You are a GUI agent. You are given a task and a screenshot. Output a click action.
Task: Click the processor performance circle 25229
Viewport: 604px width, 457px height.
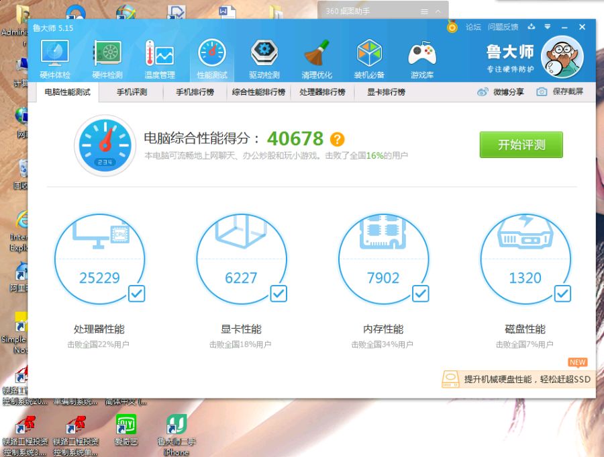[x=100, y=259]
